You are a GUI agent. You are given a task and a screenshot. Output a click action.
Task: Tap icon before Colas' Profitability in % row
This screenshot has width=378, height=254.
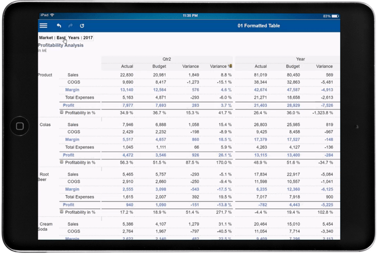61,162
